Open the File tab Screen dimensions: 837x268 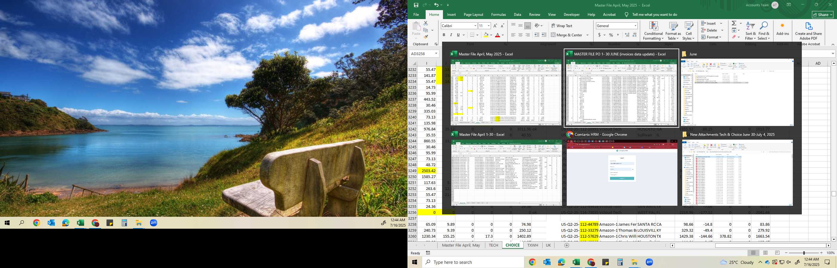(x=416, y=15)
